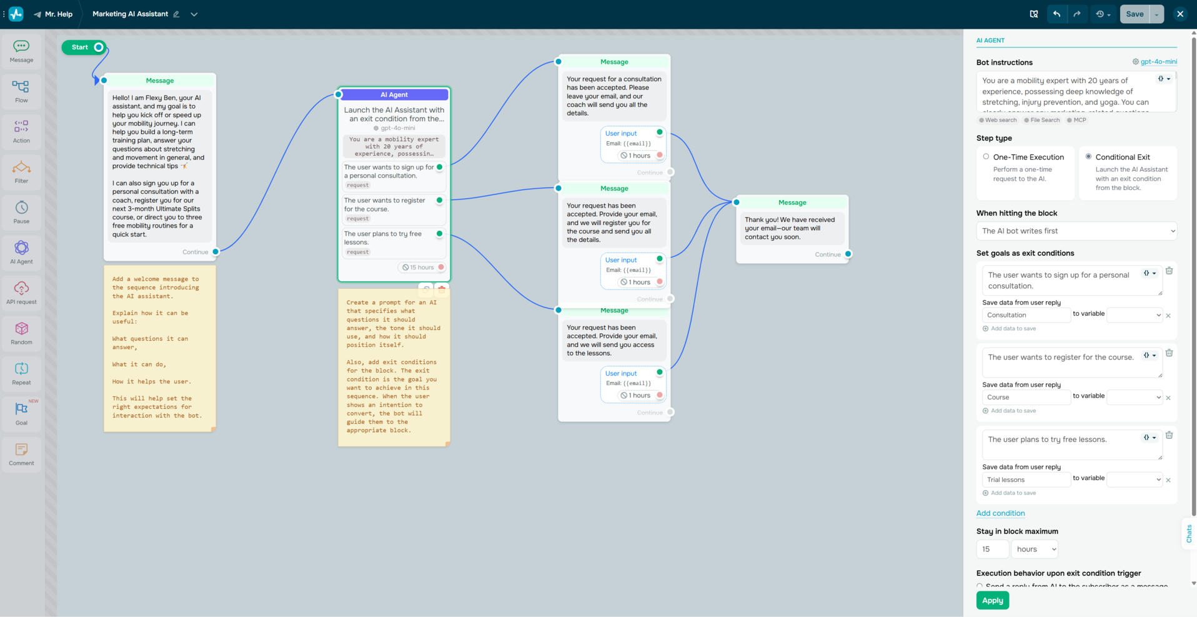Open the Chats panel on the right edge
1197x617 pixels.
click(x=1188, y=533)
